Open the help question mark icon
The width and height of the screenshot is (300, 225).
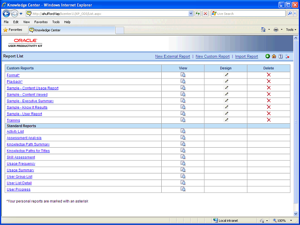coord(280,56)
